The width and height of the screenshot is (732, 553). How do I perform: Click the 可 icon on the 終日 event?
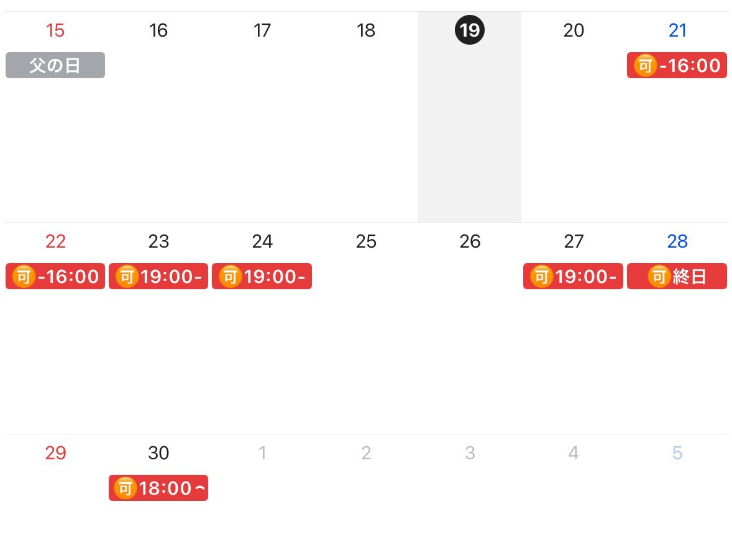(659, 277)
